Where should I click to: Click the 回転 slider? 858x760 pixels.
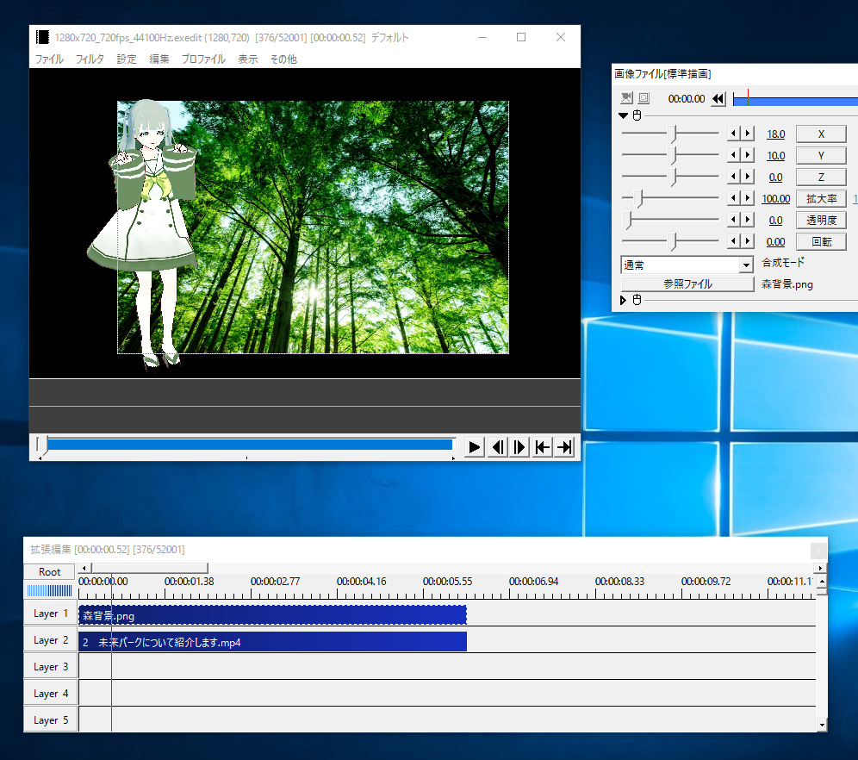point(670,240)
